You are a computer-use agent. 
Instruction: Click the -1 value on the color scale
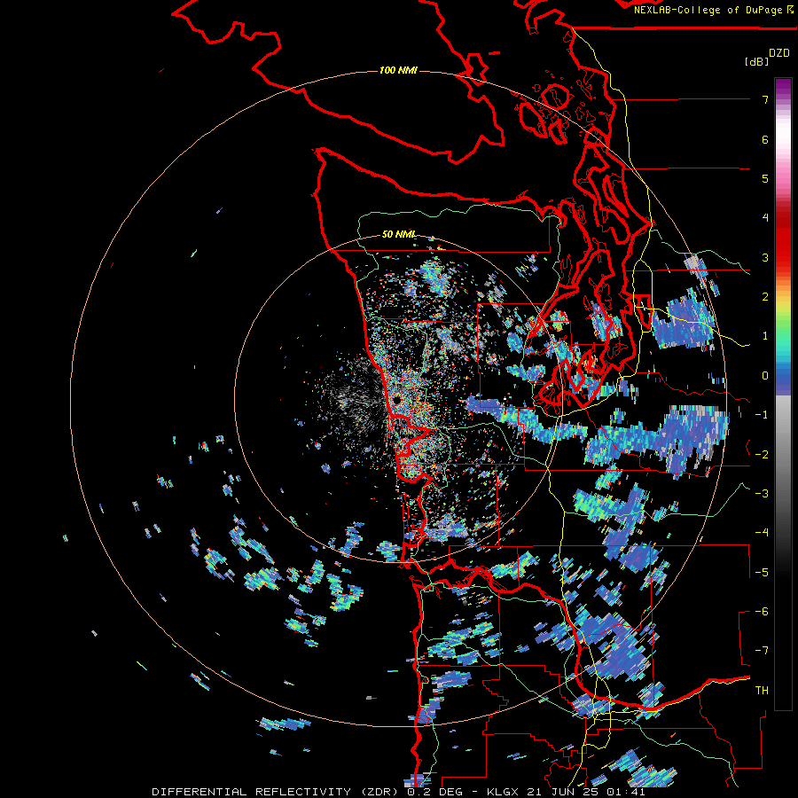pos(762,415)
